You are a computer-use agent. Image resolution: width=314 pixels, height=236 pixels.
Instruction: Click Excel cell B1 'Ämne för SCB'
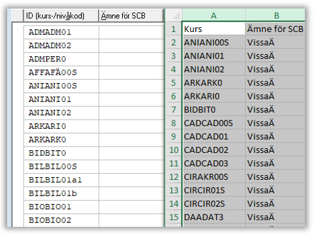point(275,29)
